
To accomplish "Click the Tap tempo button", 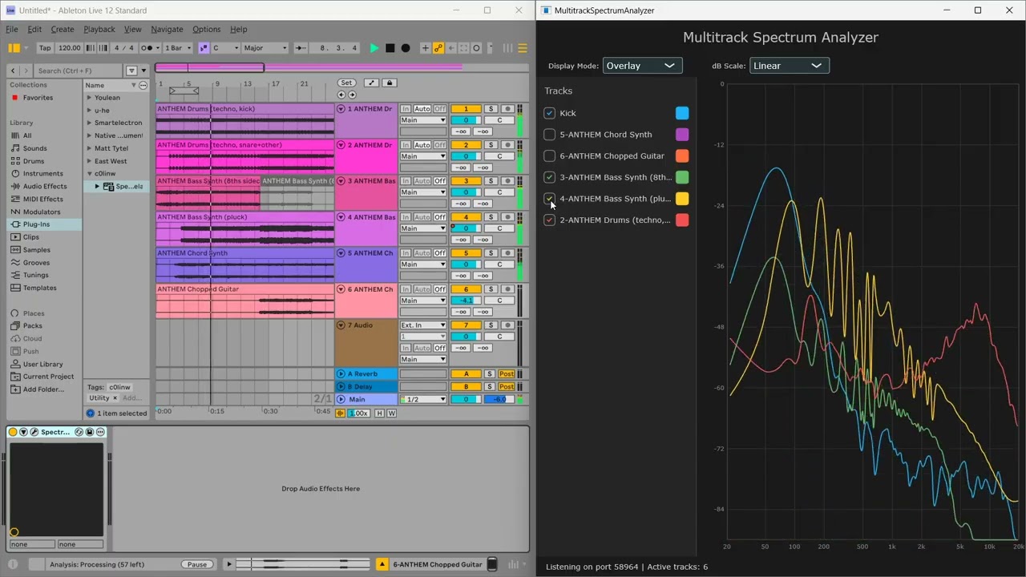I will pos(45,48).
